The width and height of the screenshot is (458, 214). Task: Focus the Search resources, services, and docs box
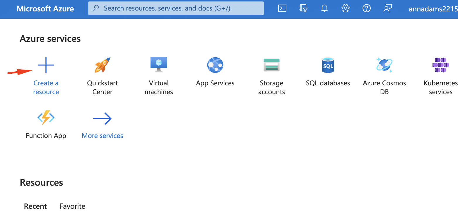[x=176, y=8]
